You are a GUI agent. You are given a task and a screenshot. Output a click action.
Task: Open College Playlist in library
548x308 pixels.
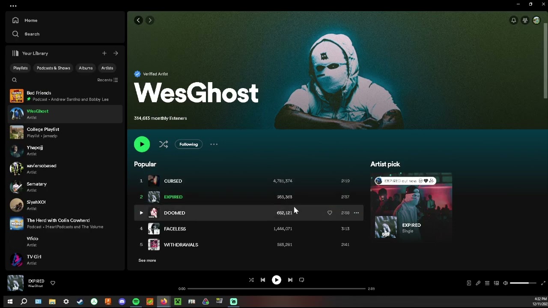click(x=65, y=132)
